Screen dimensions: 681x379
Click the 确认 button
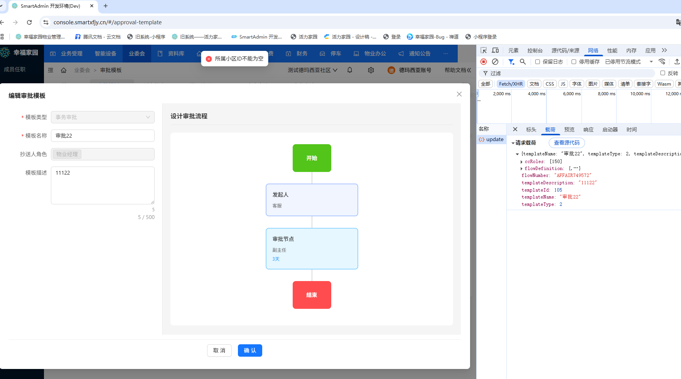[250, 350]
